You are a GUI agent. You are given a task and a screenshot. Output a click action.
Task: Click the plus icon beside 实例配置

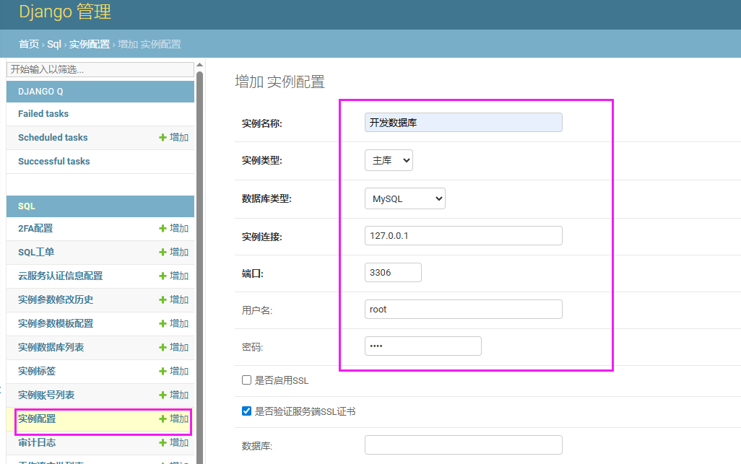click(x=162, y=419)
